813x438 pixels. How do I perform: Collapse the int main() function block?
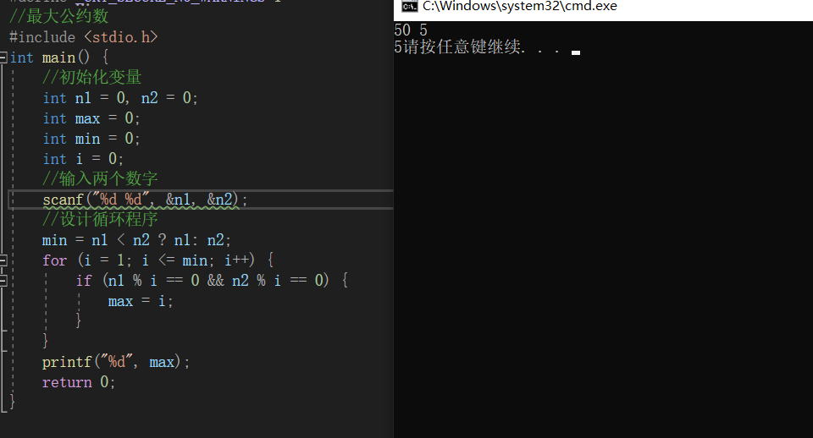3,57
